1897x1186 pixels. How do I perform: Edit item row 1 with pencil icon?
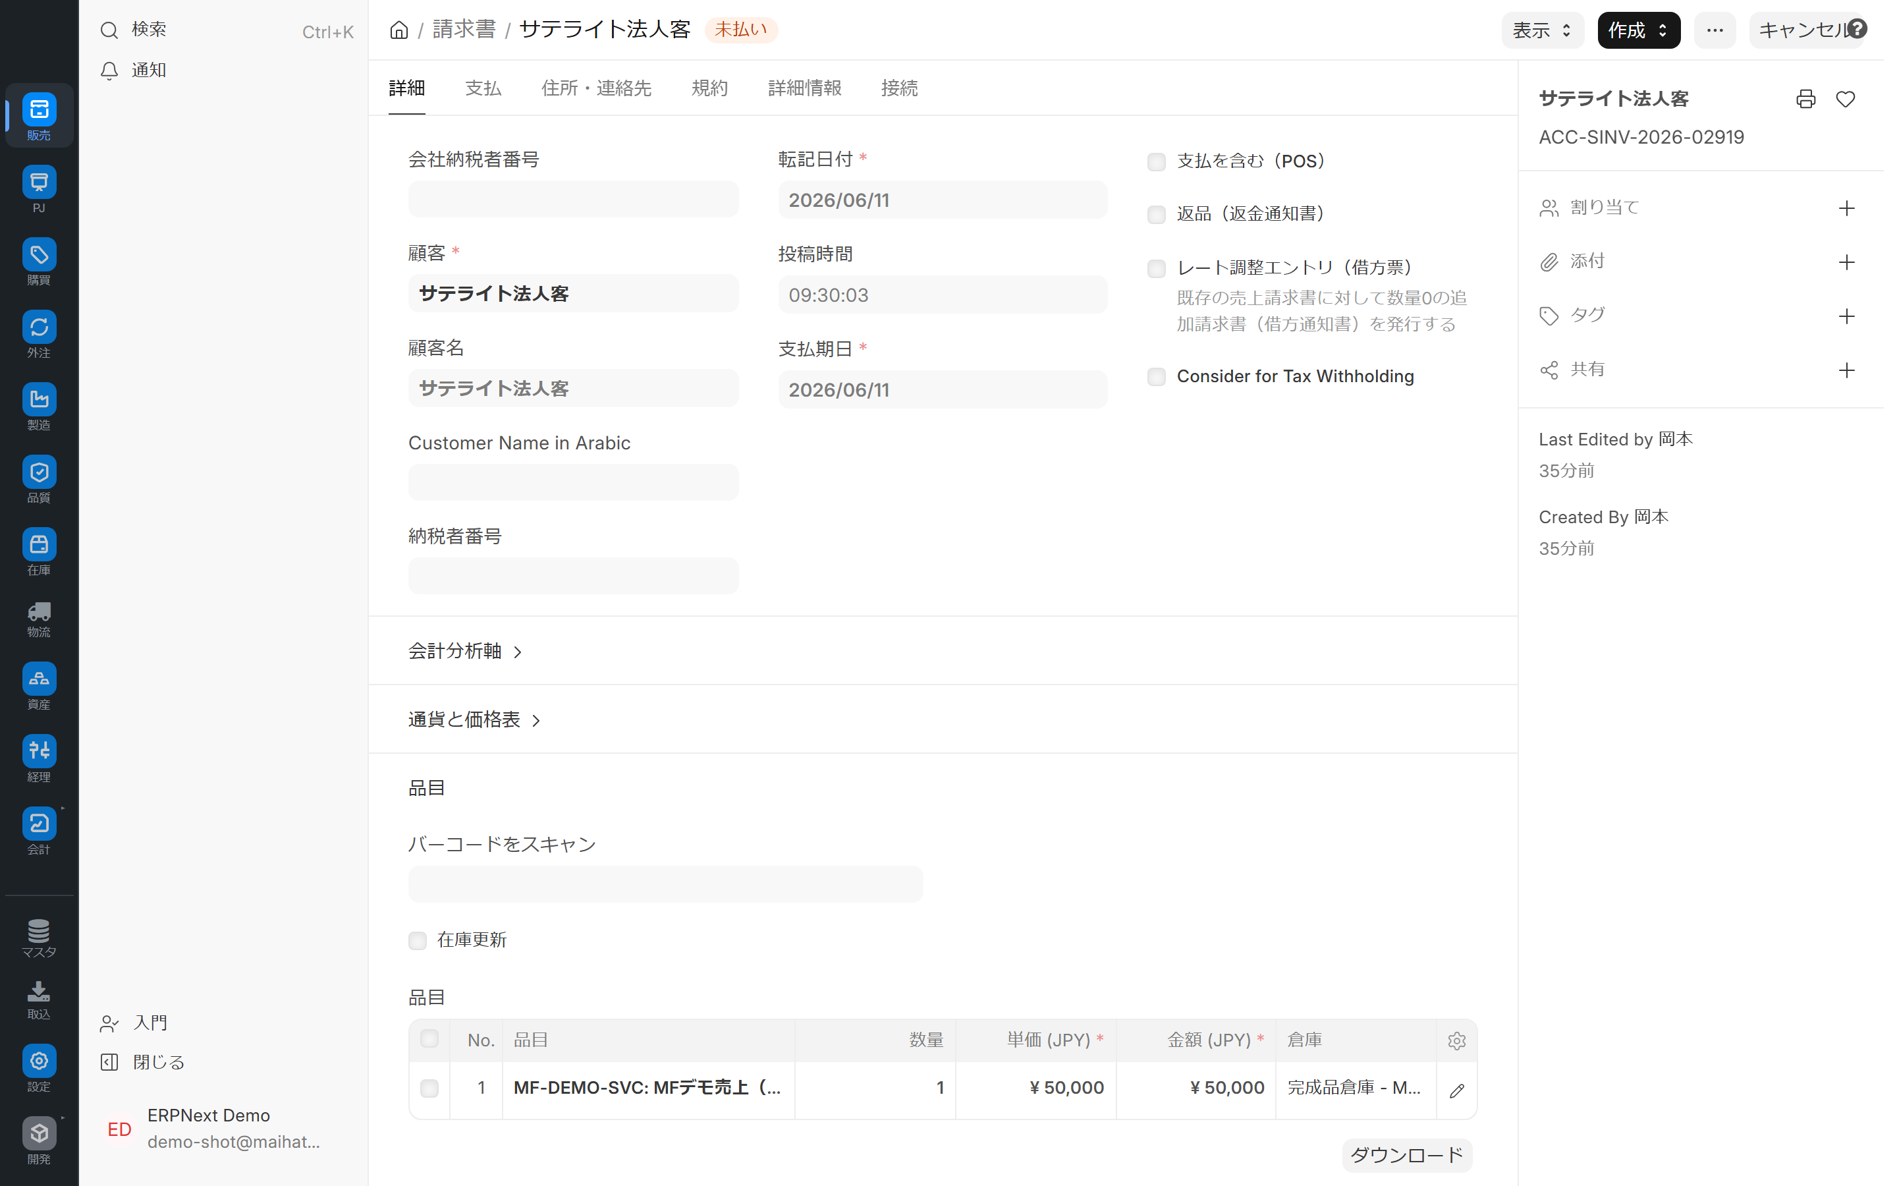[1456, 1090]
